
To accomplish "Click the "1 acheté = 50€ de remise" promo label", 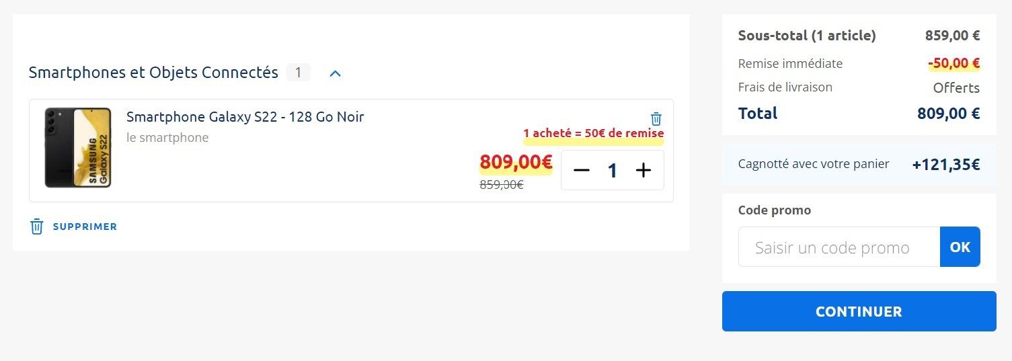I will [x=593, y=133].
